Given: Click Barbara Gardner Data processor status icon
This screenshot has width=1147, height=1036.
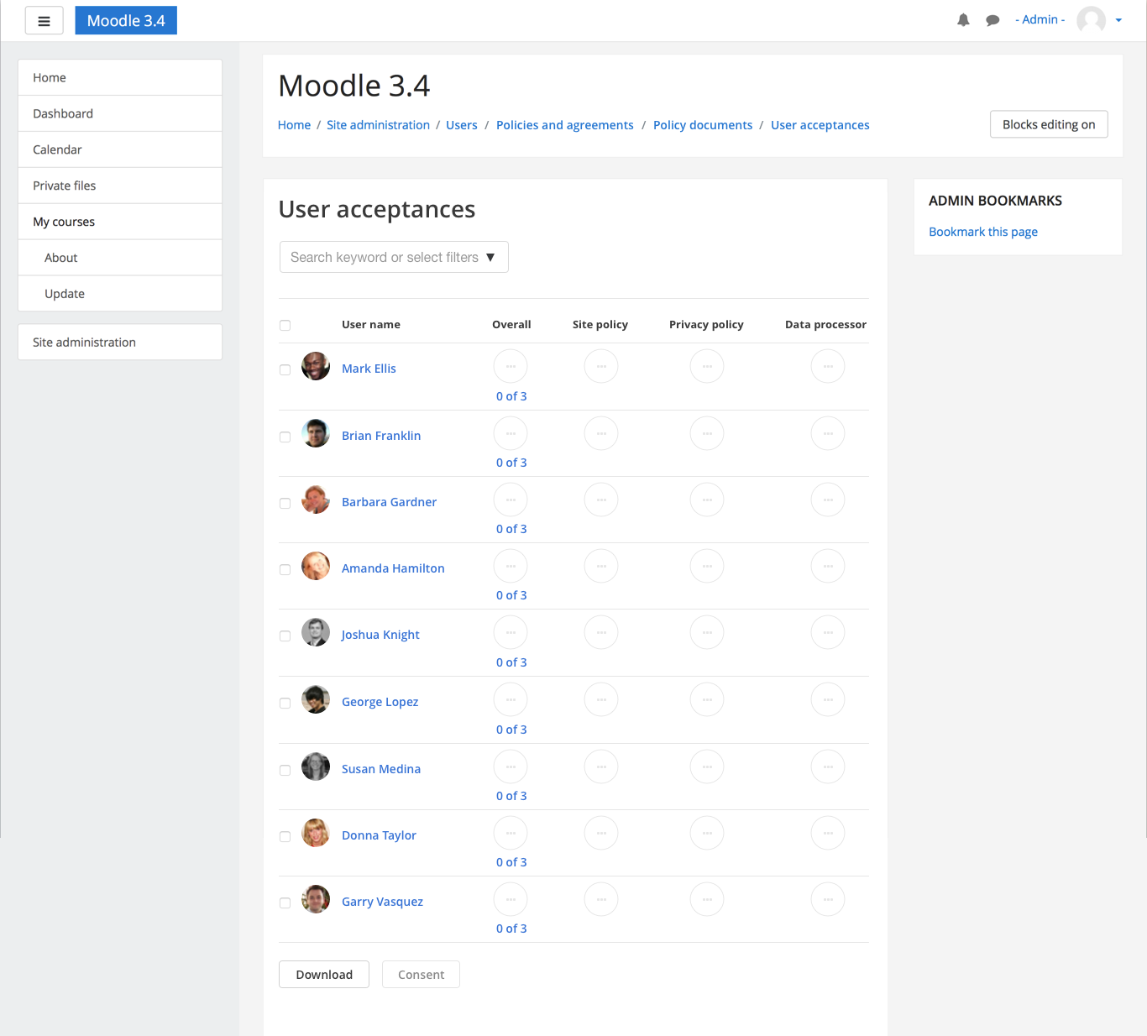Looking at the screenshot, I should coord(828,500).
